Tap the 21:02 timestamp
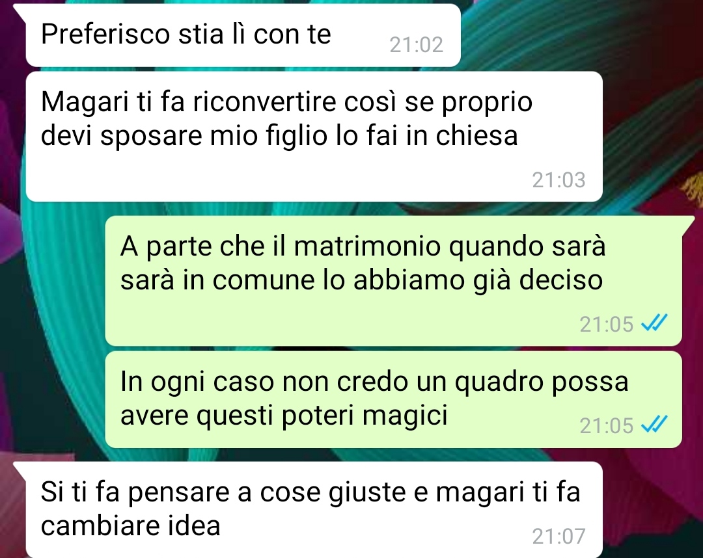The image size is (703, 558). 416,45
